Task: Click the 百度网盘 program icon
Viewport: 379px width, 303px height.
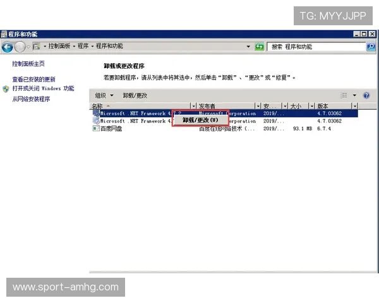Action: [x=96, y=128]
